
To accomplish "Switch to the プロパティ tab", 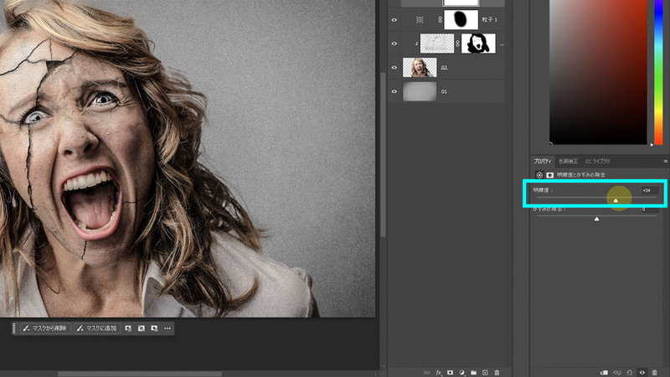I will tap(543, 161).
